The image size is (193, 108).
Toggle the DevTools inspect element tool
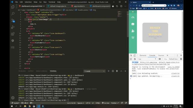click(x=131, y=55)
